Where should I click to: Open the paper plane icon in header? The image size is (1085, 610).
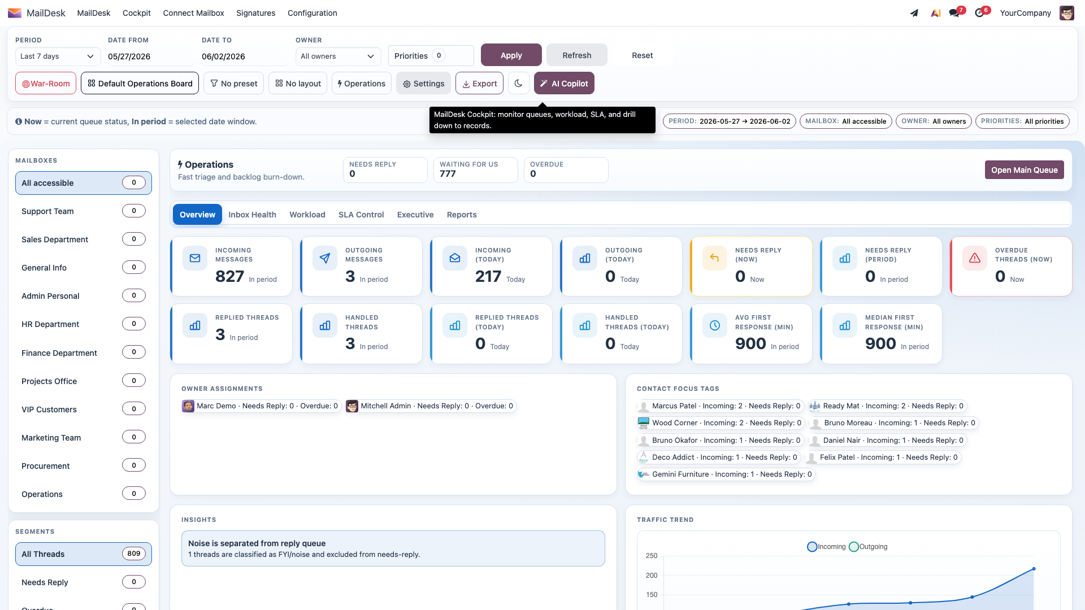point(914,13)
